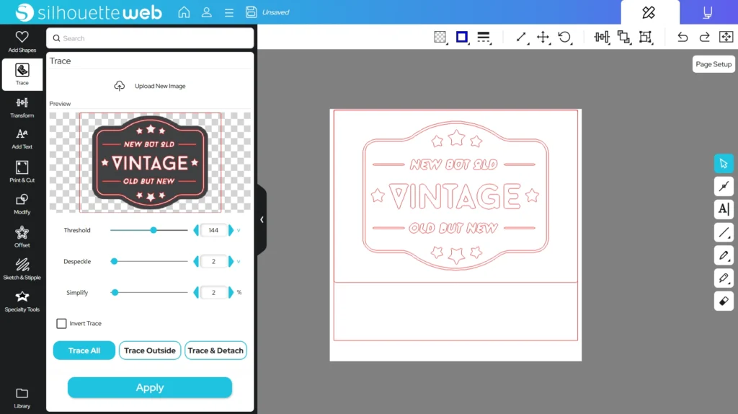Switch to Trace & Detach mode
The width and height of the screenshot is (738, 414).
click(x=215, y=351)
